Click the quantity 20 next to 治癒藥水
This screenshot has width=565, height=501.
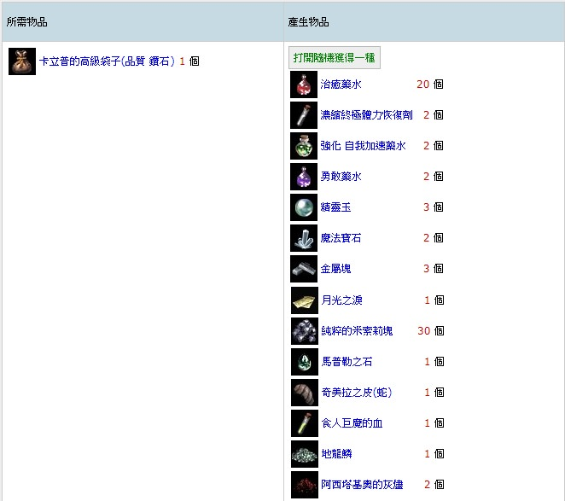[423, 84]
